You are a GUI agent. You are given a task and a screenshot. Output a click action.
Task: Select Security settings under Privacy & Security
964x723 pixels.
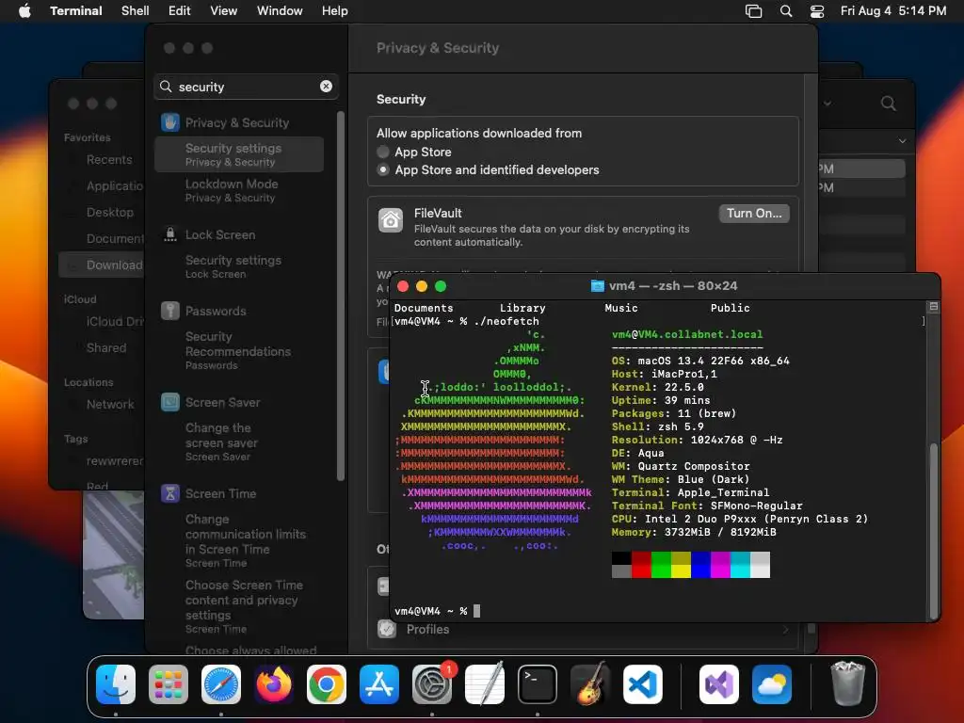tap(239, 154)
